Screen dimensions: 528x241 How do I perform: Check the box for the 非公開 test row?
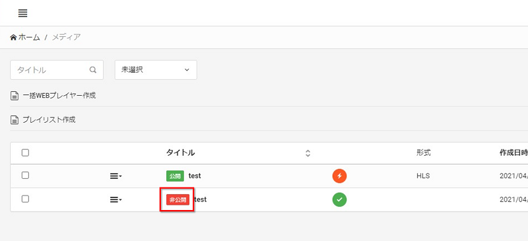25,199
